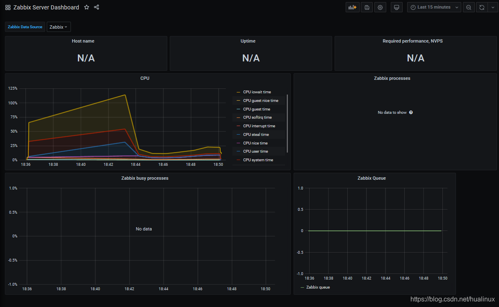Open the Uptime panel title menu
Viewport: 499px width, 307px height.
click(x=248, y=41)
